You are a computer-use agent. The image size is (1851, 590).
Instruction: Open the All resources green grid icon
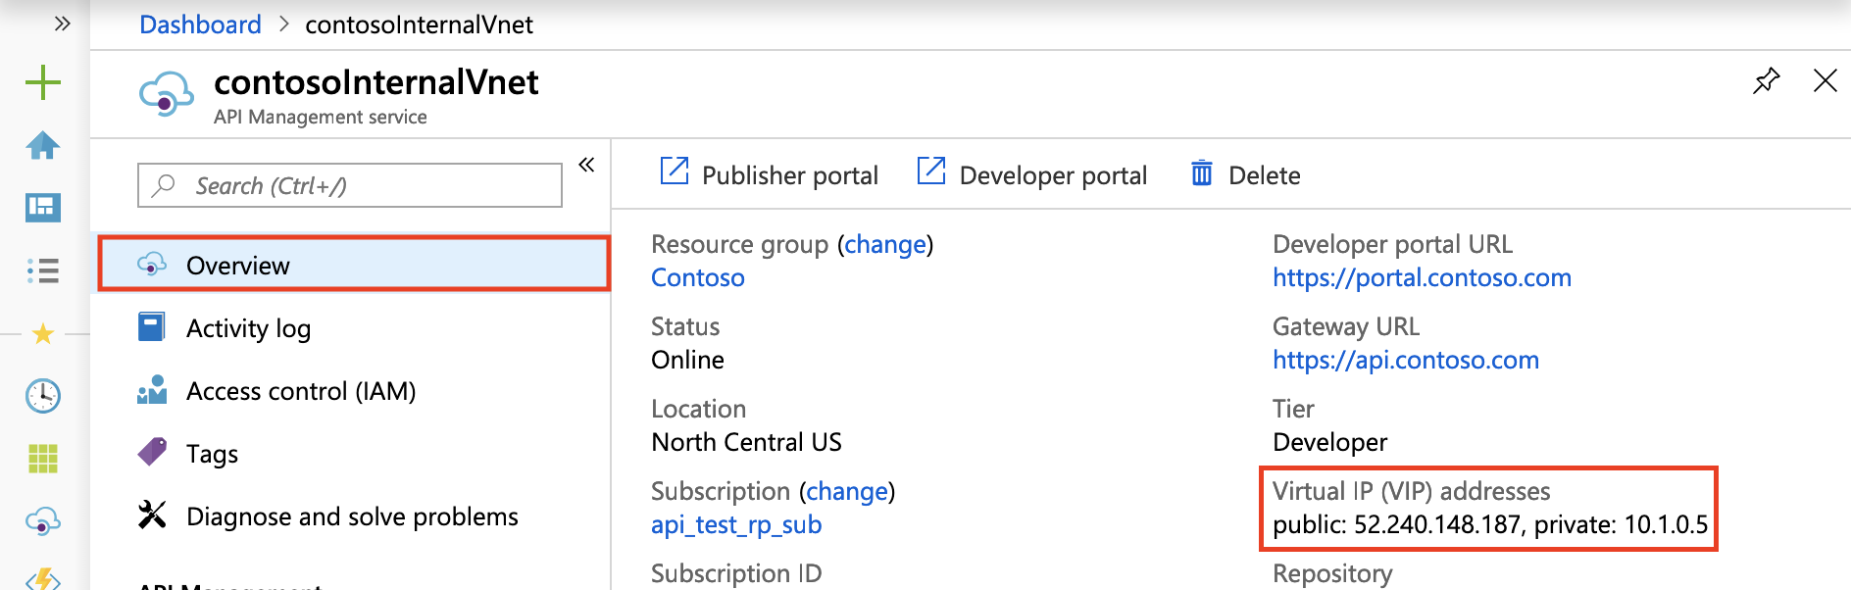point(43,458)
